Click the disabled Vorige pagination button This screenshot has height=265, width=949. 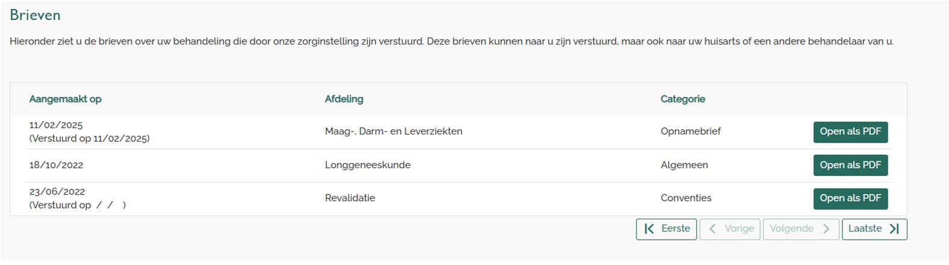730,229
